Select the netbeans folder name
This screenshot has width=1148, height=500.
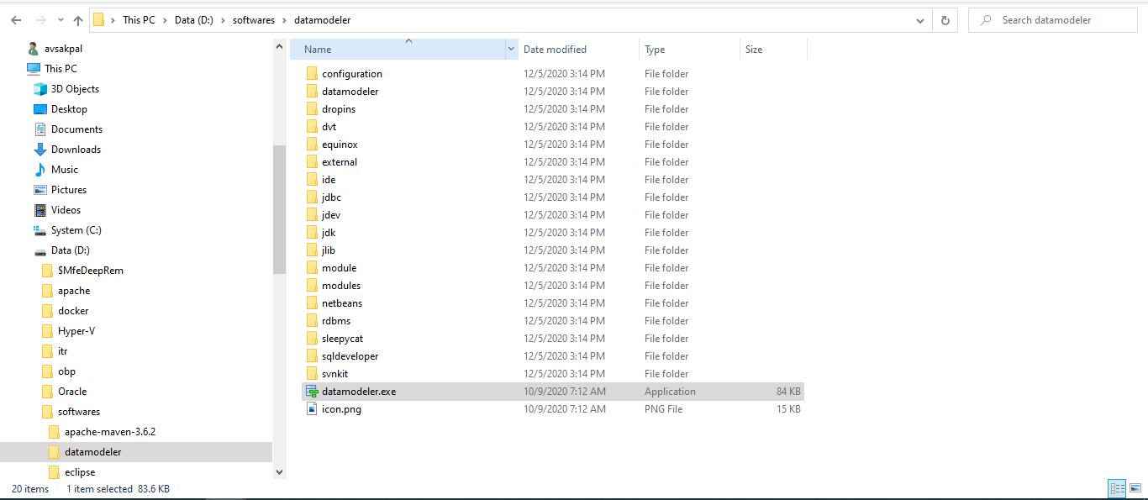[342, 303]
